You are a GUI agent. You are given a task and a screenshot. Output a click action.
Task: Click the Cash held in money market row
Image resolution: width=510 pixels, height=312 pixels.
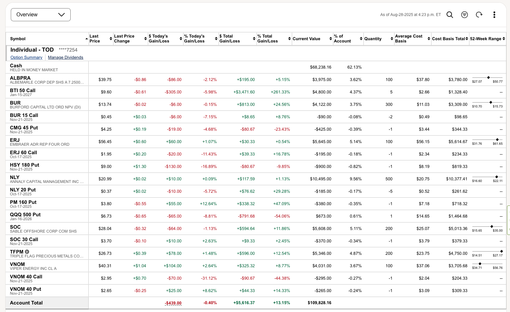click(x=256, y=67)
